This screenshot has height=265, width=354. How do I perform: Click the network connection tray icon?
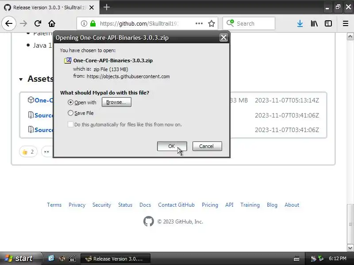click(313, 258)
